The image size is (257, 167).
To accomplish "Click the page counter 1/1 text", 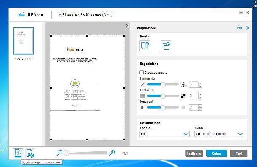I will 126,154.
